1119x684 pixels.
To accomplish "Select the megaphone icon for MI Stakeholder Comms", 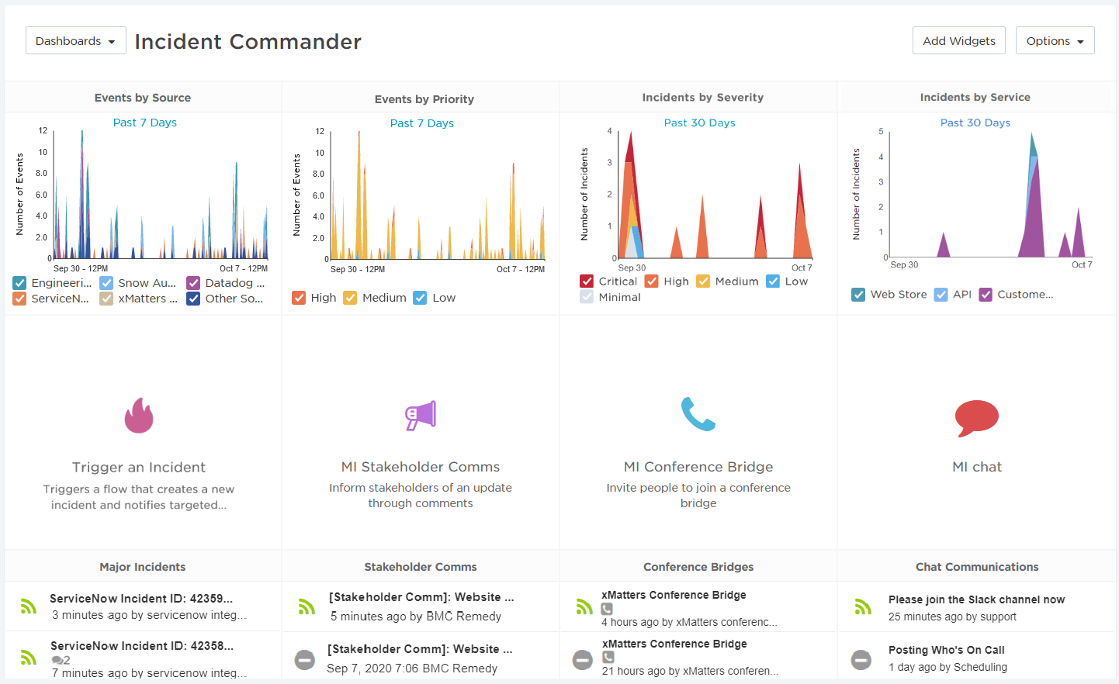I will coord(419,416).
